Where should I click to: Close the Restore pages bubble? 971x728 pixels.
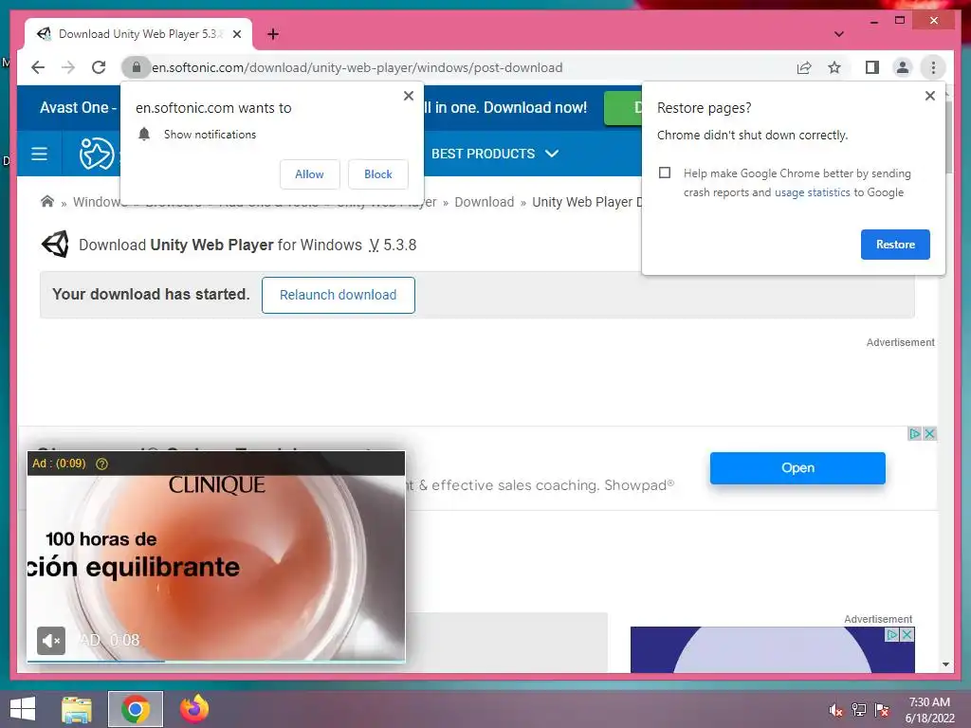click(929, 96)
